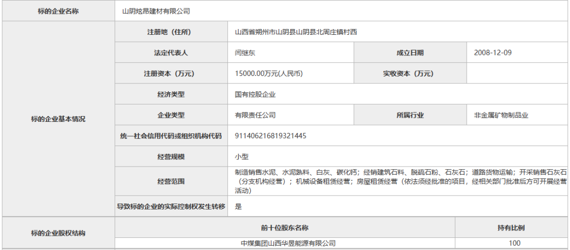Click the 法定代表人 label
Viewport: 570px width, 250px height.
171,53
